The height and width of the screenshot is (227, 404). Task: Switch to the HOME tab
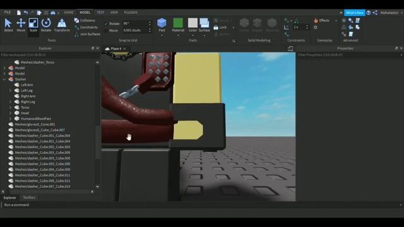(x=69, y=13)
